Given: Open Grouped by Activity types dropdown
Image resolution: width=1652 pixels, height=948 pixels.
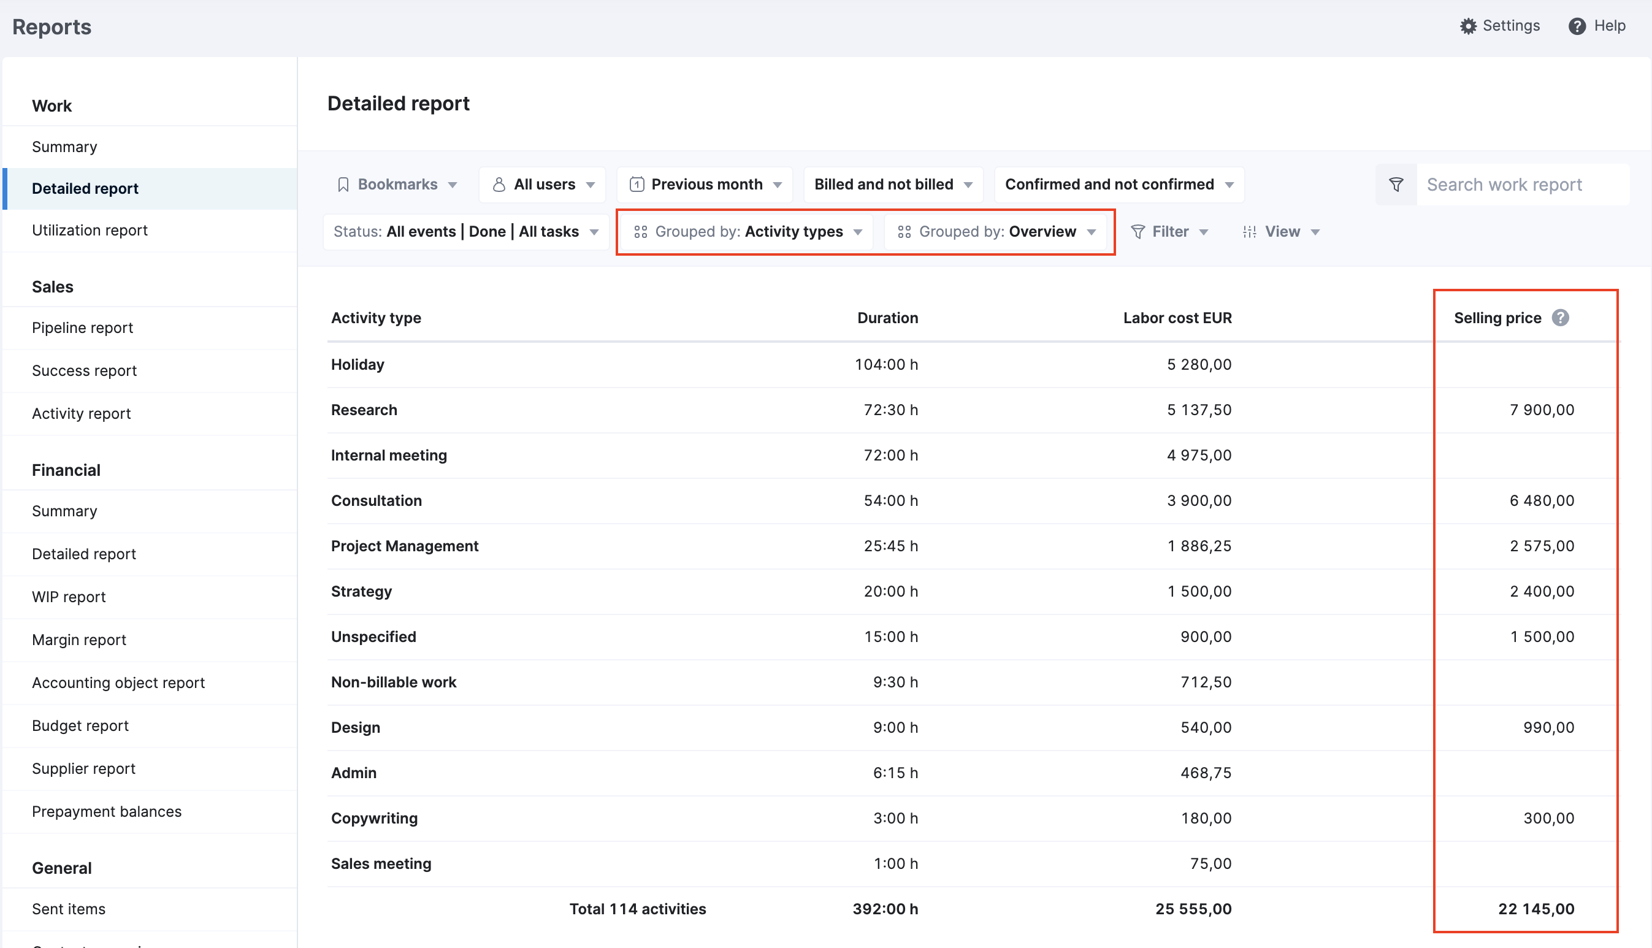Looking at the screenshot, I should pyautogui.click(x=748, y=232).
